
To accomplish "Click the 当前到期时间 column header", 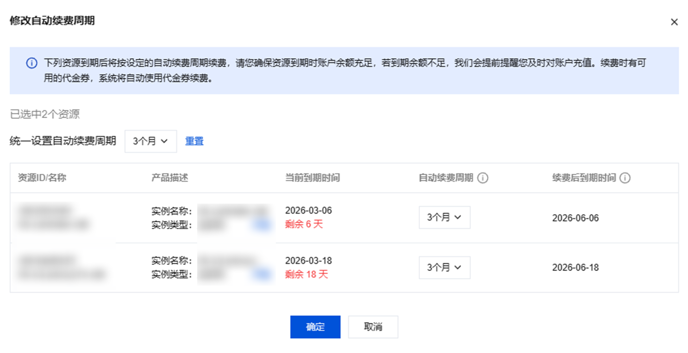I will [312, 178].
